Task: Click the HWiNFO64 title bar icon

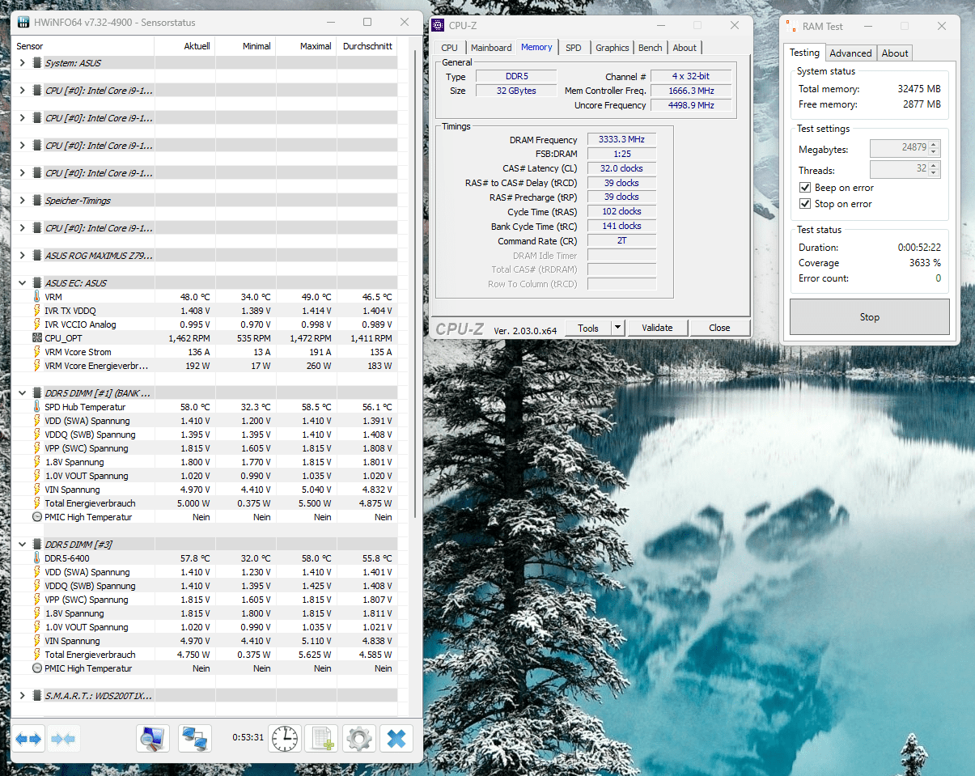Action: (x=24, y=22)
